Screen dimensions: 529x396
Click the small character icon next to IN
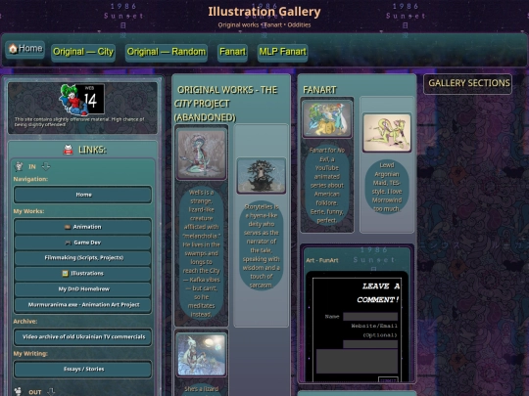(19, 166)
